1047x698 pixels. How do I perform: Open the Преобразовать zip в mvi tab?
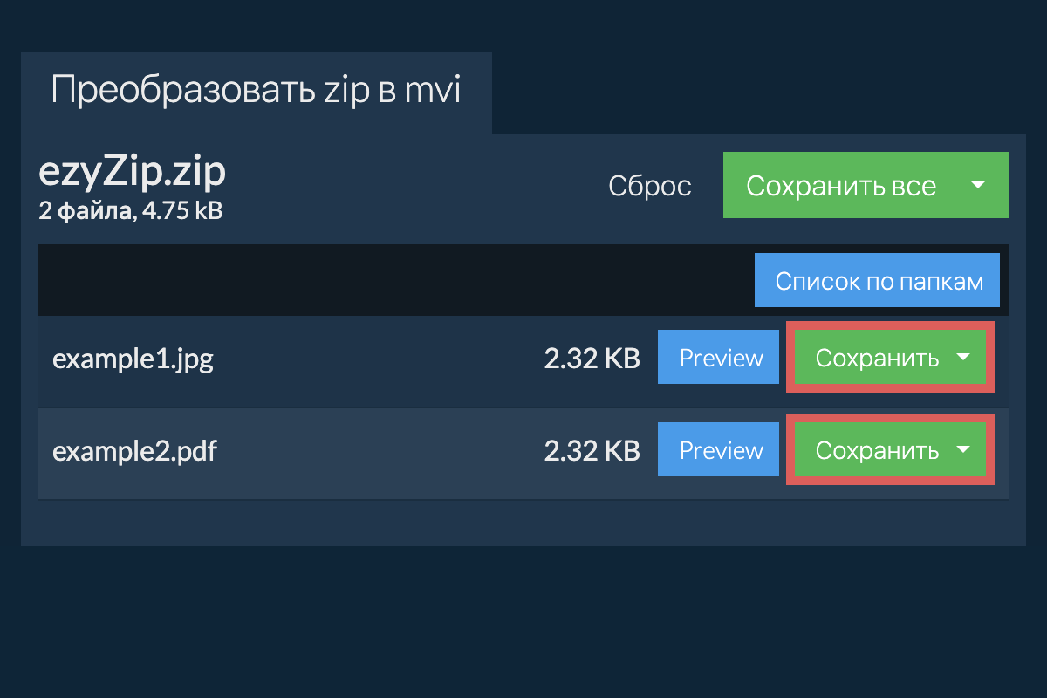[256, 91]
